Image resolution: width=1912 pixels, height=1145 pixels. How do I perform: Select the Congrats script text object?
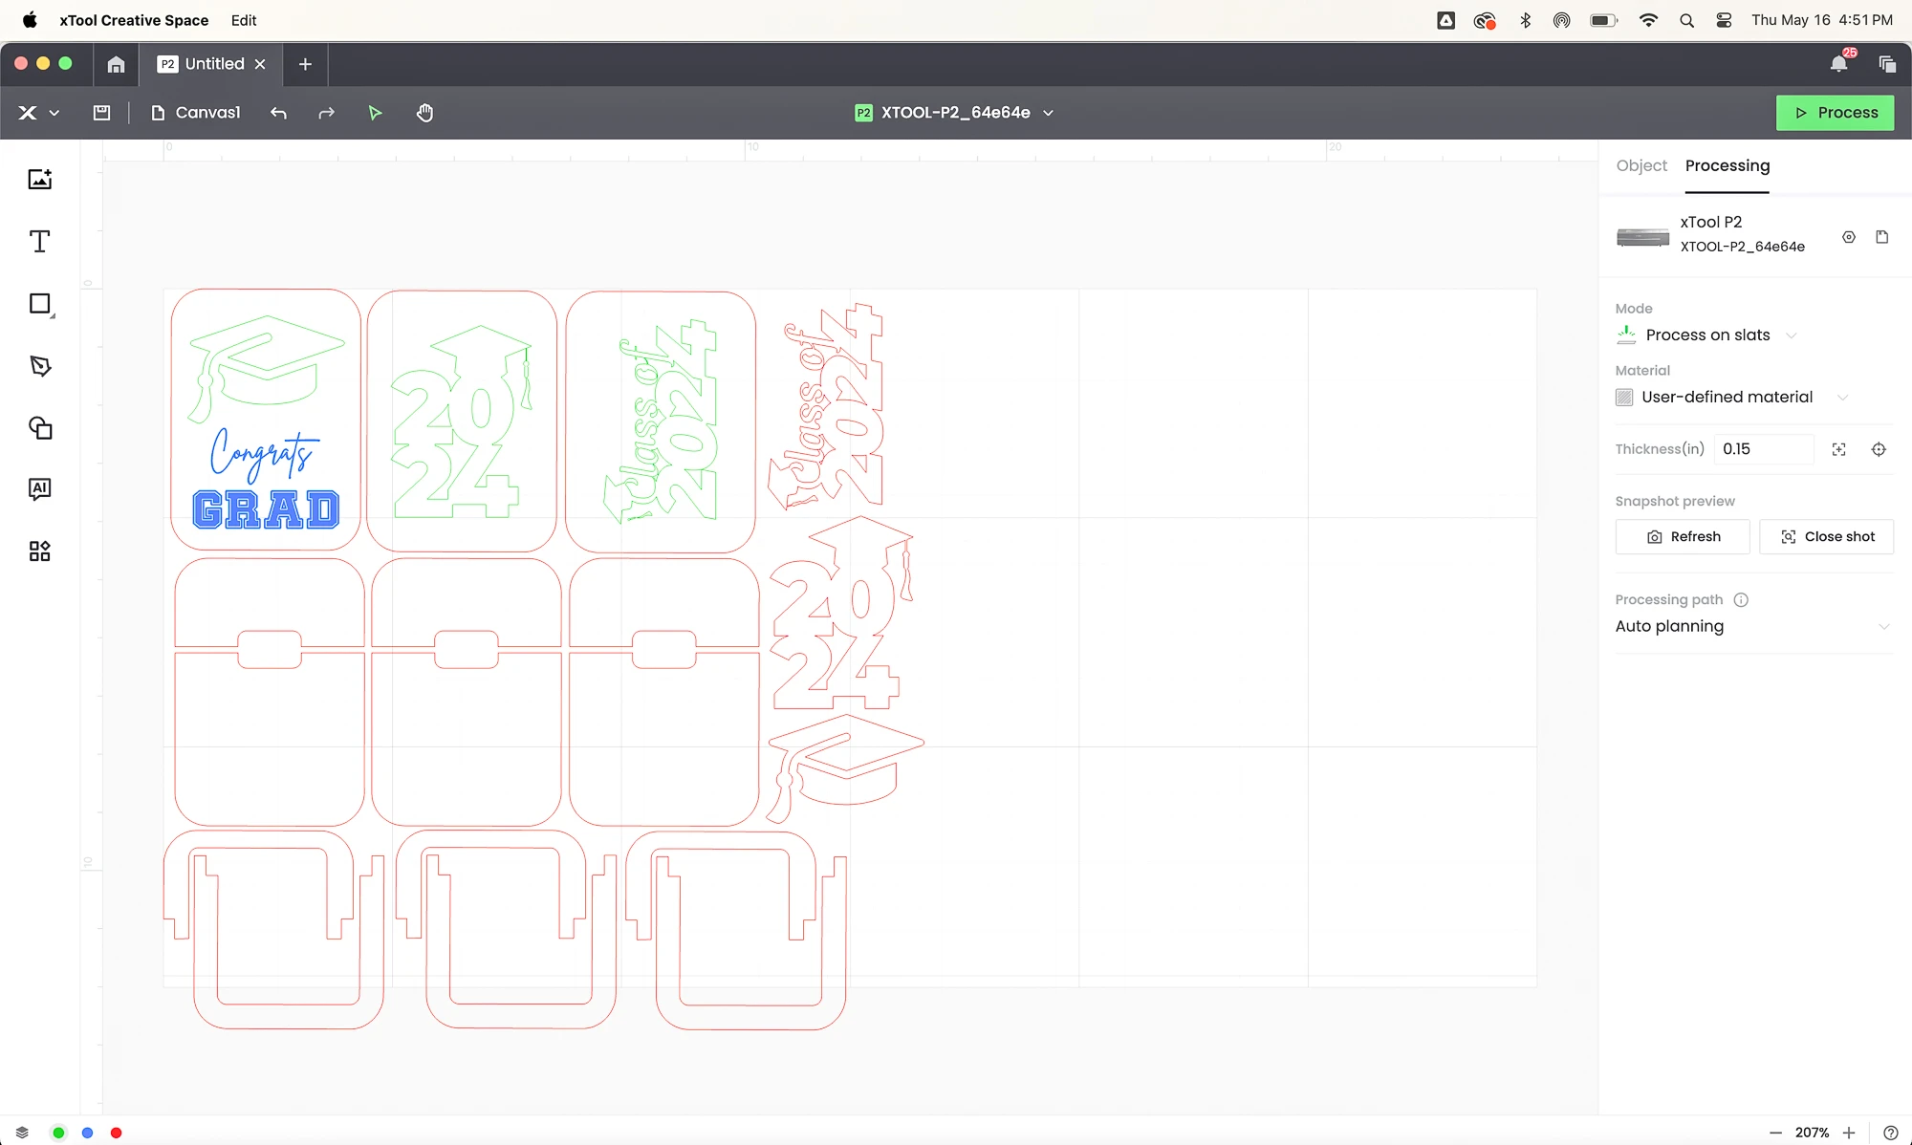point(264,454)
